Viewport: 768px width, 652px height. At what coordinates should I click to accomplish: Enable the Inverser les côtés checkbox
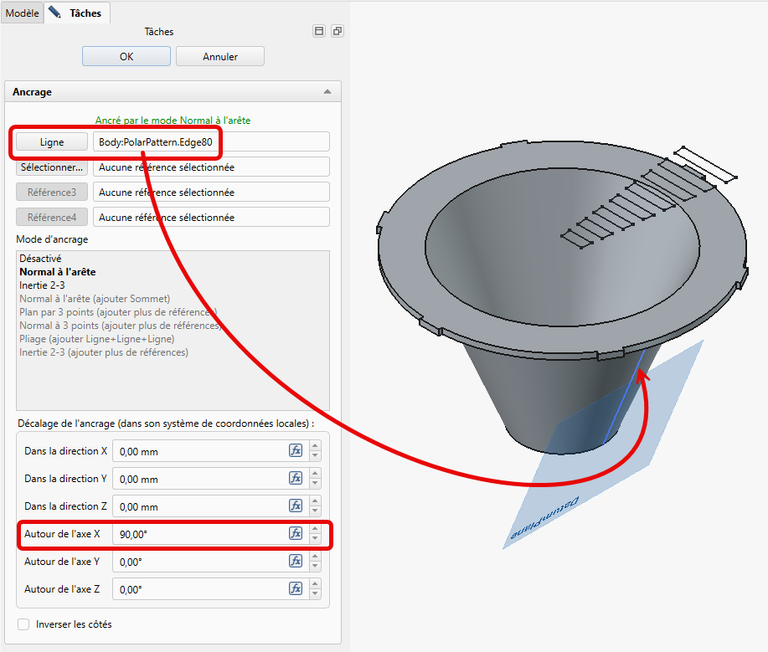23,624
